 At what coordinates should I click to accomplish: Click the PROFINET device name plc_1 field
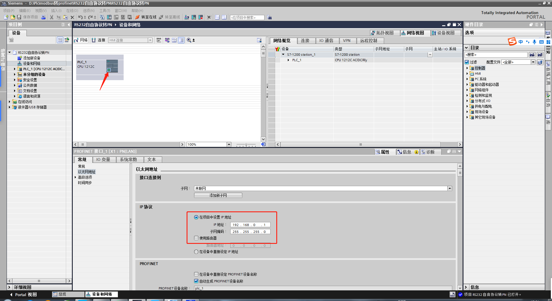[x=323, y=288]
